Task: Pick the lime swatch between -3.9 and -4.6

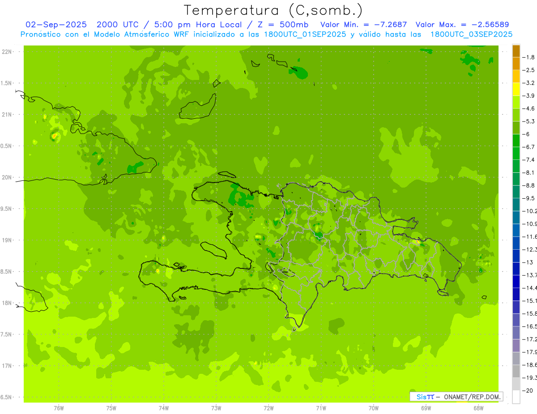Action: (516, 102)
